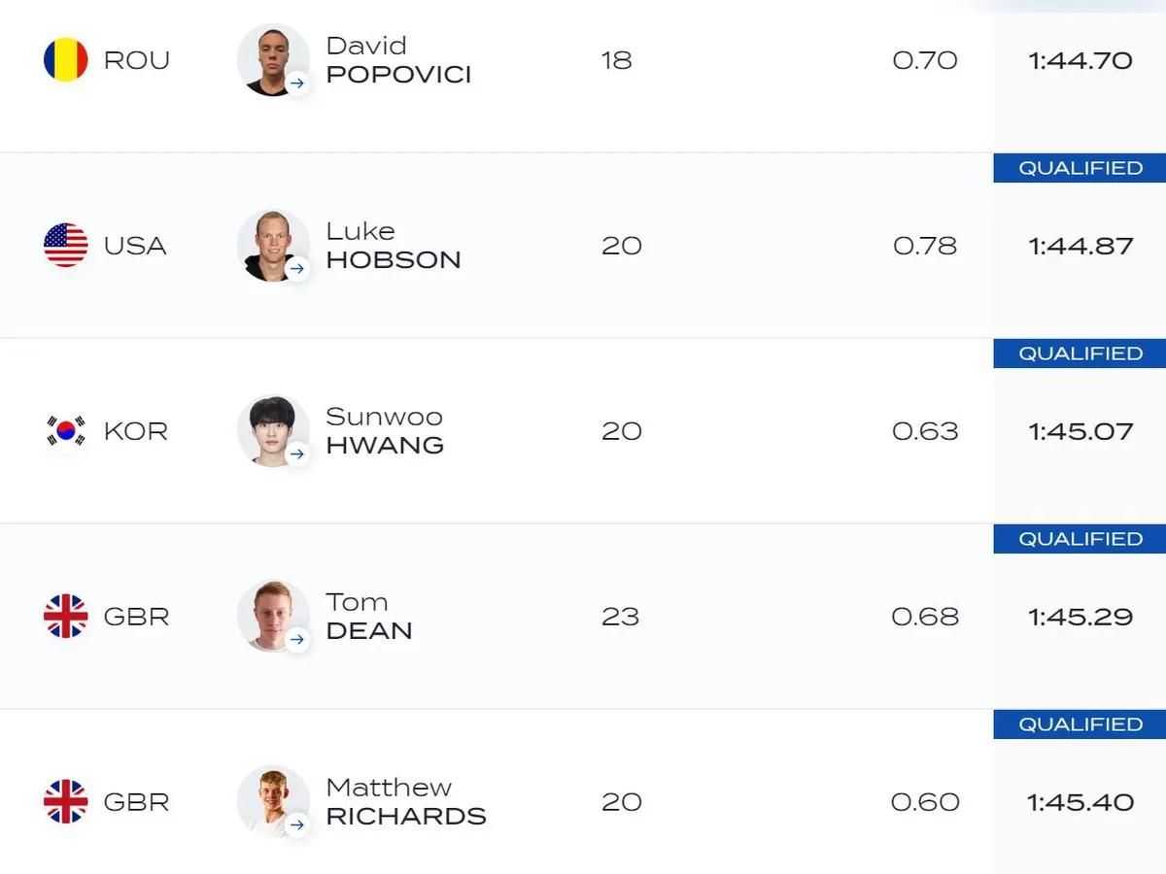Open Luke Hobson's profile arrow icon
Image resolution: width=1166 pixels, height=874 pixels.
click(x=297, y=269)
